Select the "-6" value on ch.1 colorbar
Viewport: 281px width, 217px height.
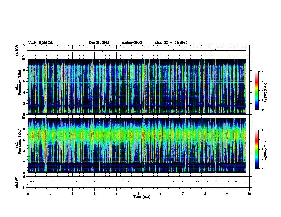point(262,71)
